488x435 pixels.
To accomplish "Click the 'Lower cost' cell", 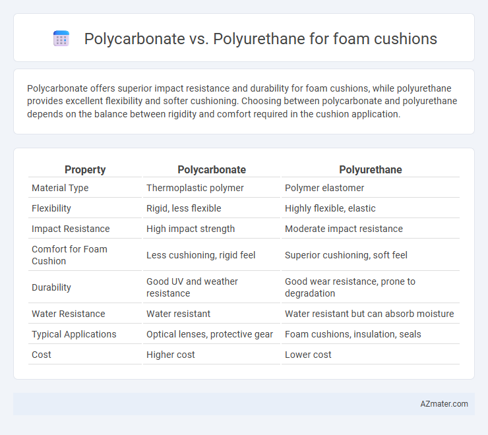I will (x=308, y=355).
